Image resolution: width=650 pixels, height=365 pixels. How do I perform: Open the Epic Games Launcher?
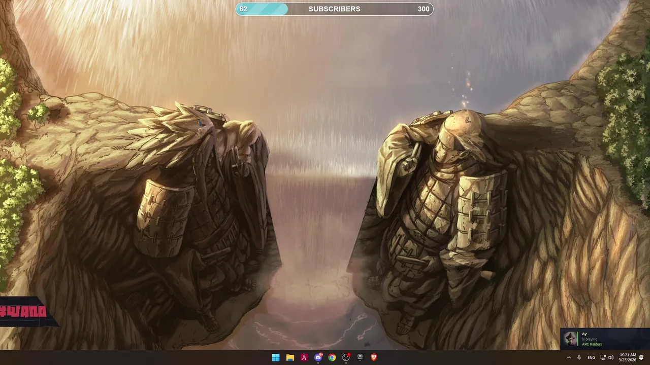[x=360, y=357]
